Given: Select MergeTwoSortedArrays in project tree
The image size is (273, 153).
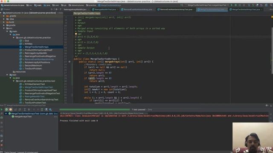Looking at the screenshot, I should click(36, 47).
